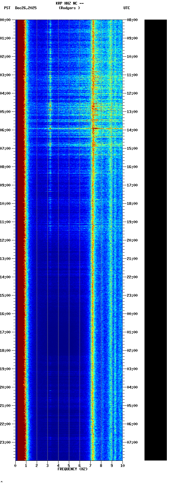Select the 06:00 label on PST axis
Image resolution: width=169 pixels, height=485 pixels.
[5, 130]
